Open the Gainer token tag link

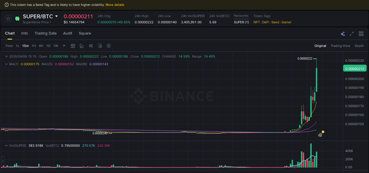coord(286,22)
